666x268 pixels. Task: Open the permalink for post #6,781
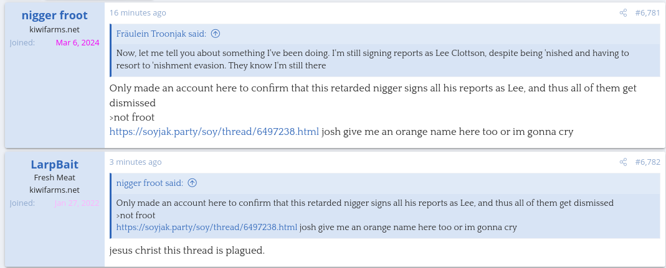(x=647, y=13)
